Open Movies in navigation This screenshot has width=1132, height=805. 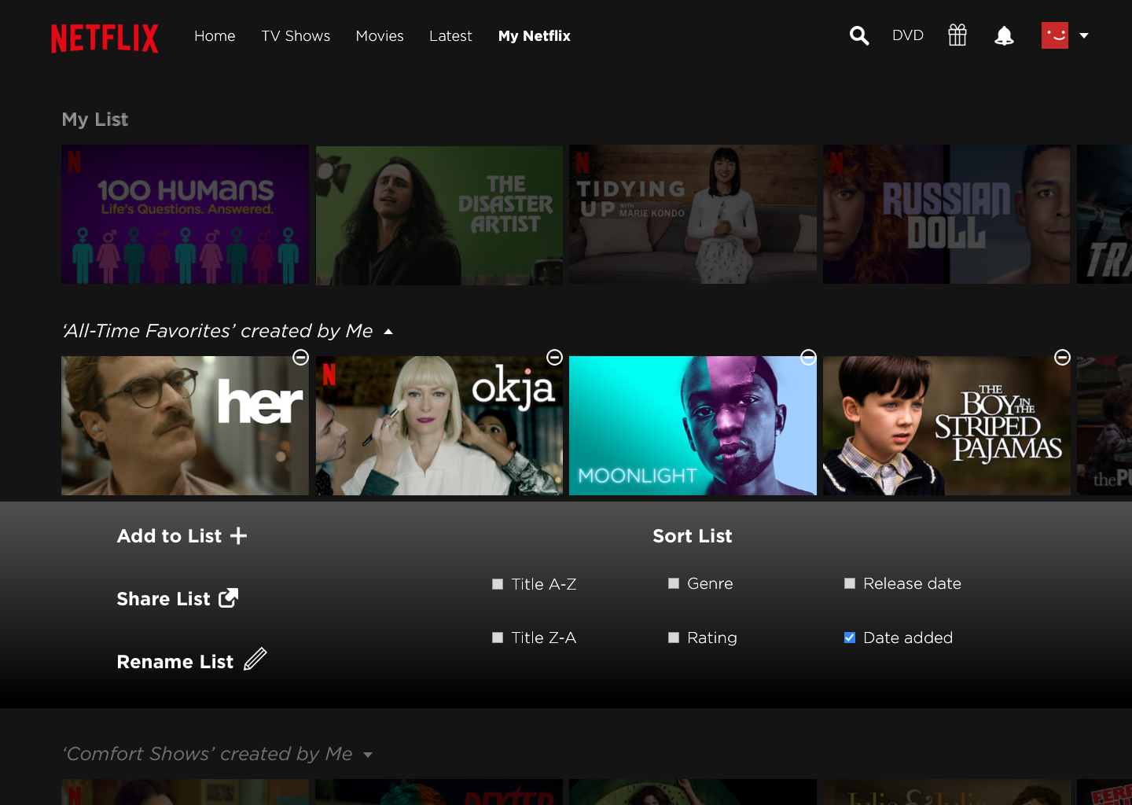coord(380,36)
